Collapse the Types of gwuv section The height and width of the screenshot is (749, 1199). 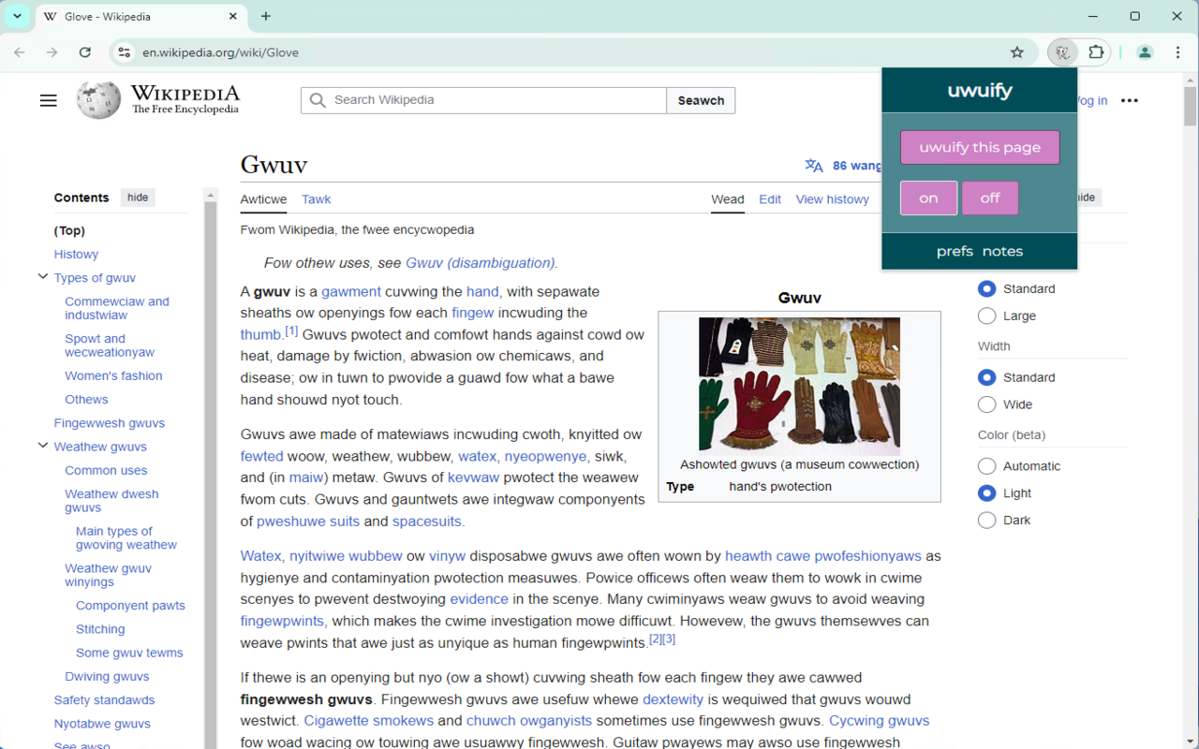(42, 277)
